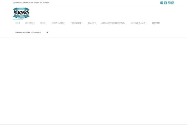Expand the Formazione dropdown menu

click(76, 23)
